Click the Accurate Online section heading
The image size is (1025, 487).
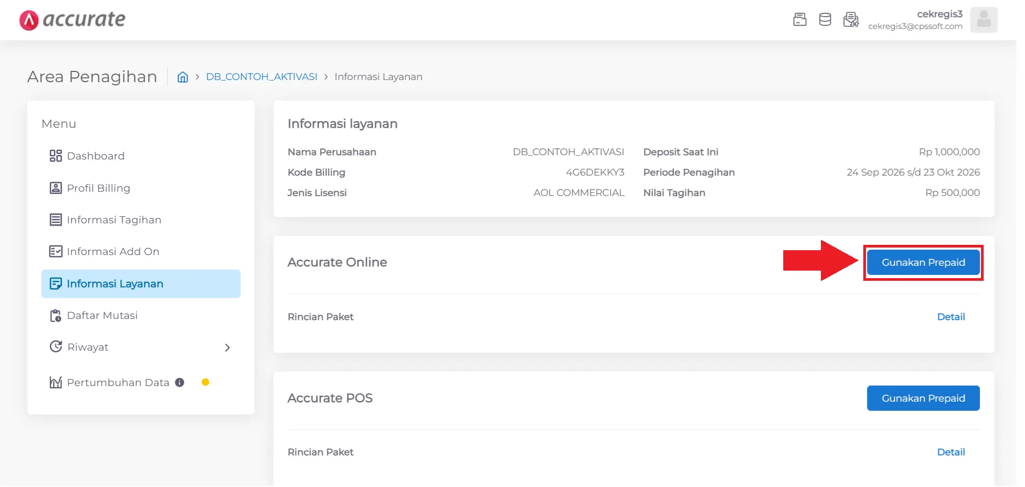pyautogui.click(x=337, y=262)
